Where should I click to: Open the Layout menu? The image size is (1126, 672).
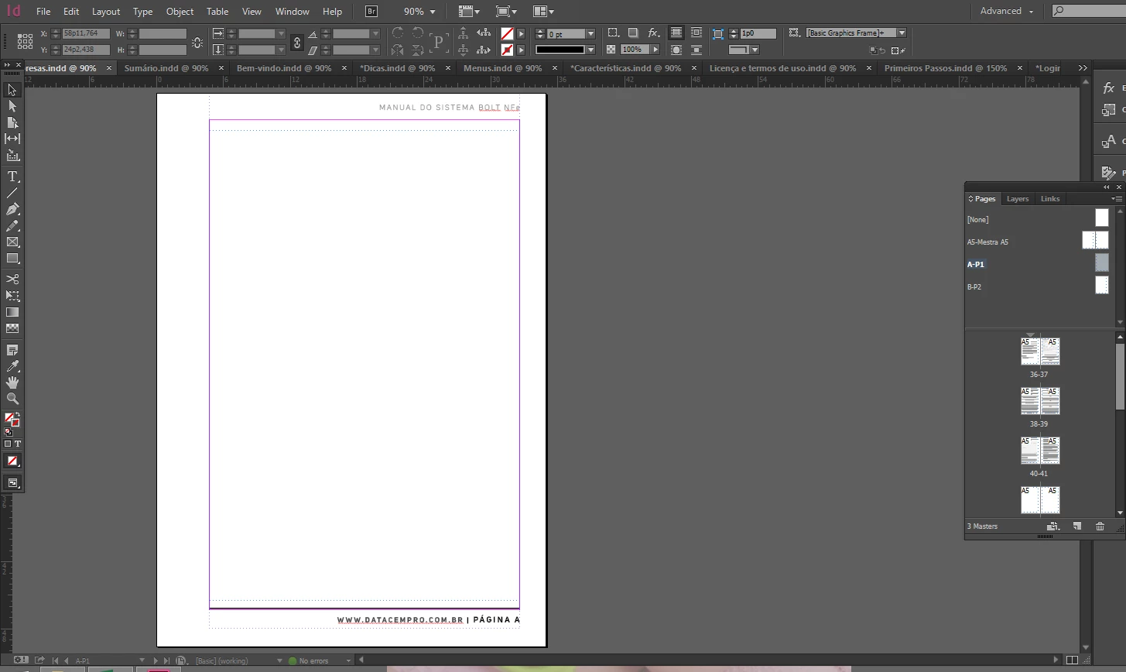(106, 11)
